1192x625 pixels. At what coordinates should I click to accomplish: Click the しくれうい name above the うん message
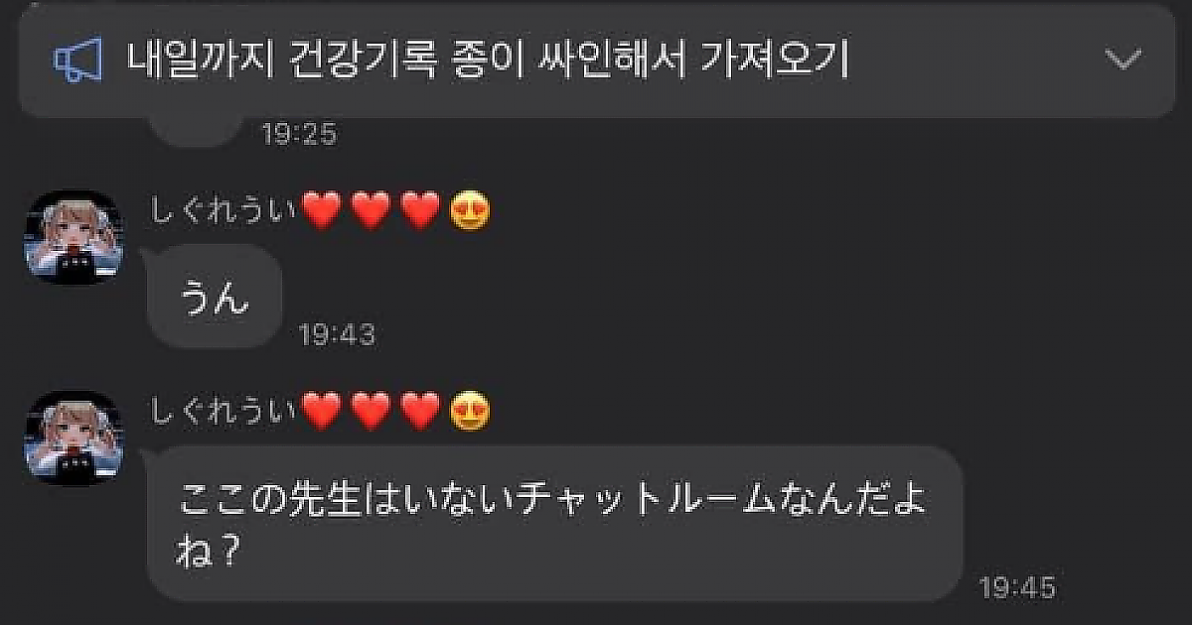click(x=223, y=210)
